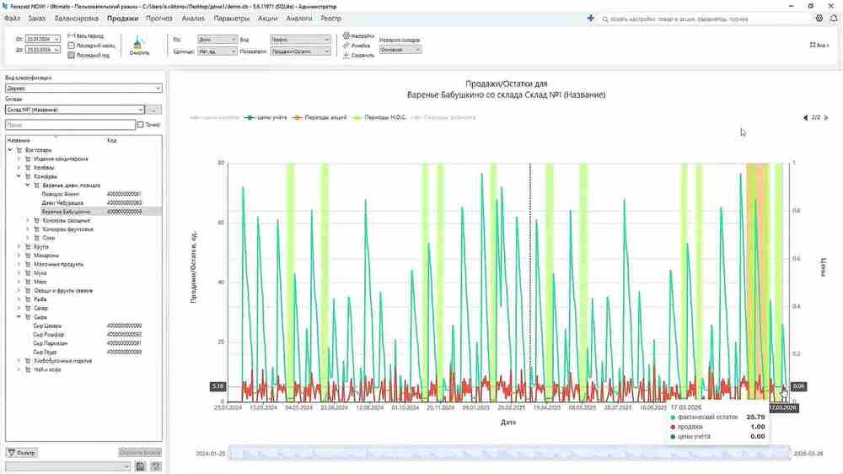The height and width of the screenshot is (474, 843).
Task: Click the date range slider below chart
Action: (x=509, y=454)
